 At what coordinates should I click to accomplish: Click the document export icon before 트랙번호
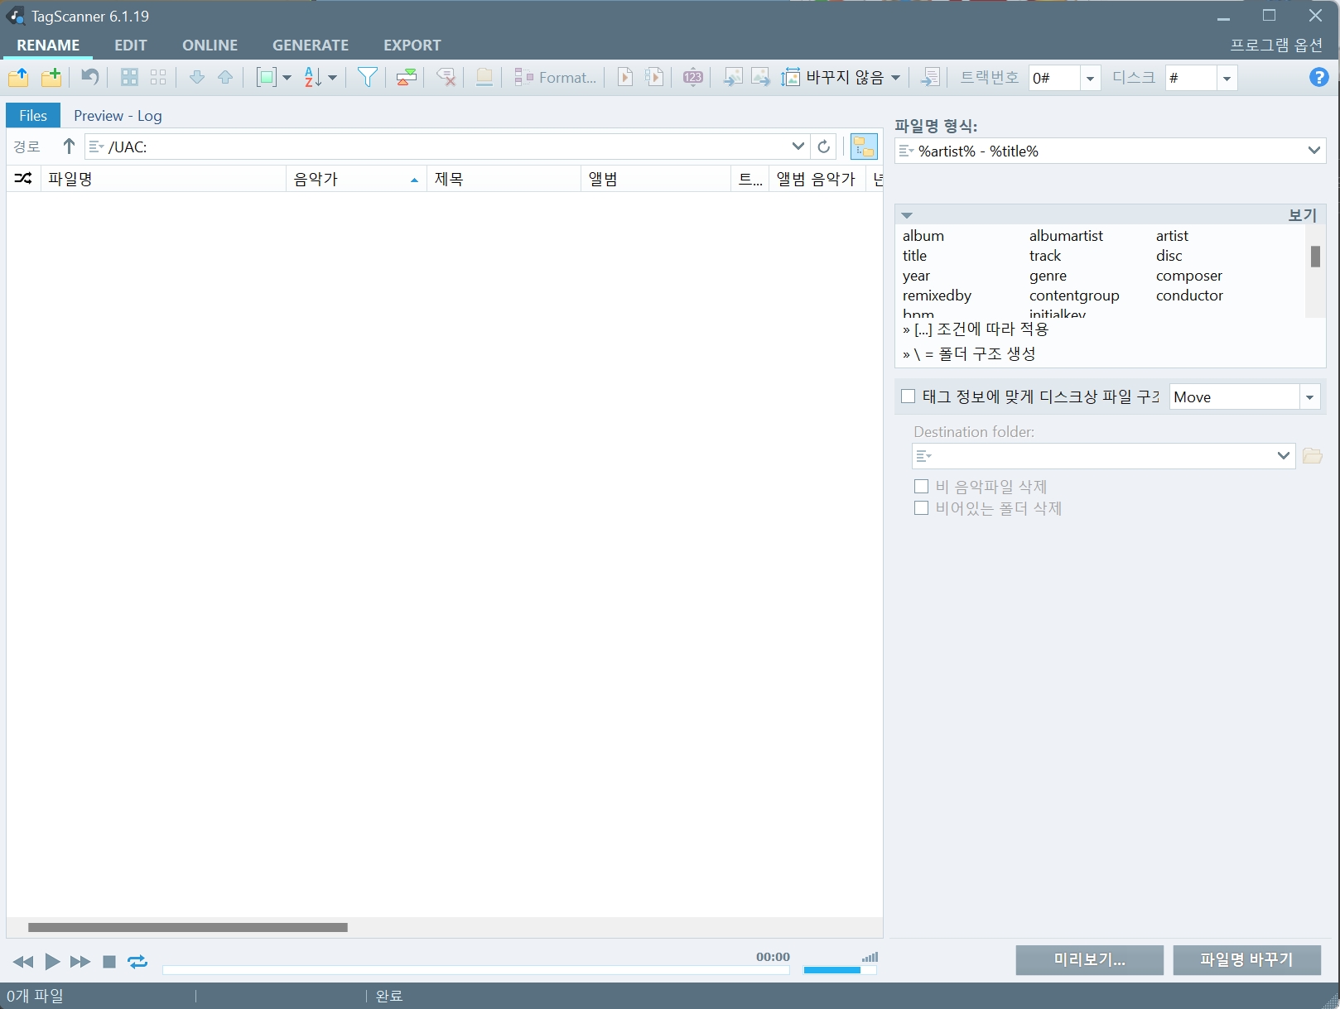tap(930, 78)
